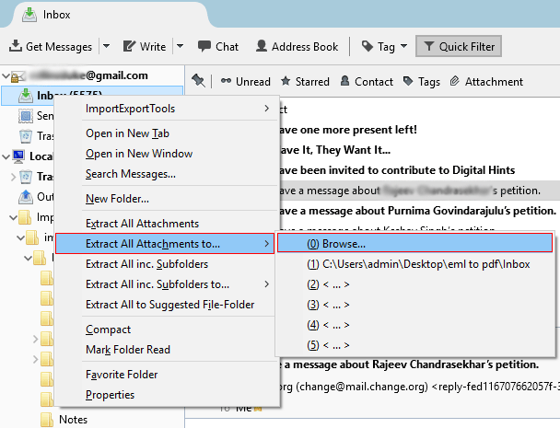Toggle the Starred messages filter
The height and width of the screenshot is (428, 560).
(x=305, y=81)
